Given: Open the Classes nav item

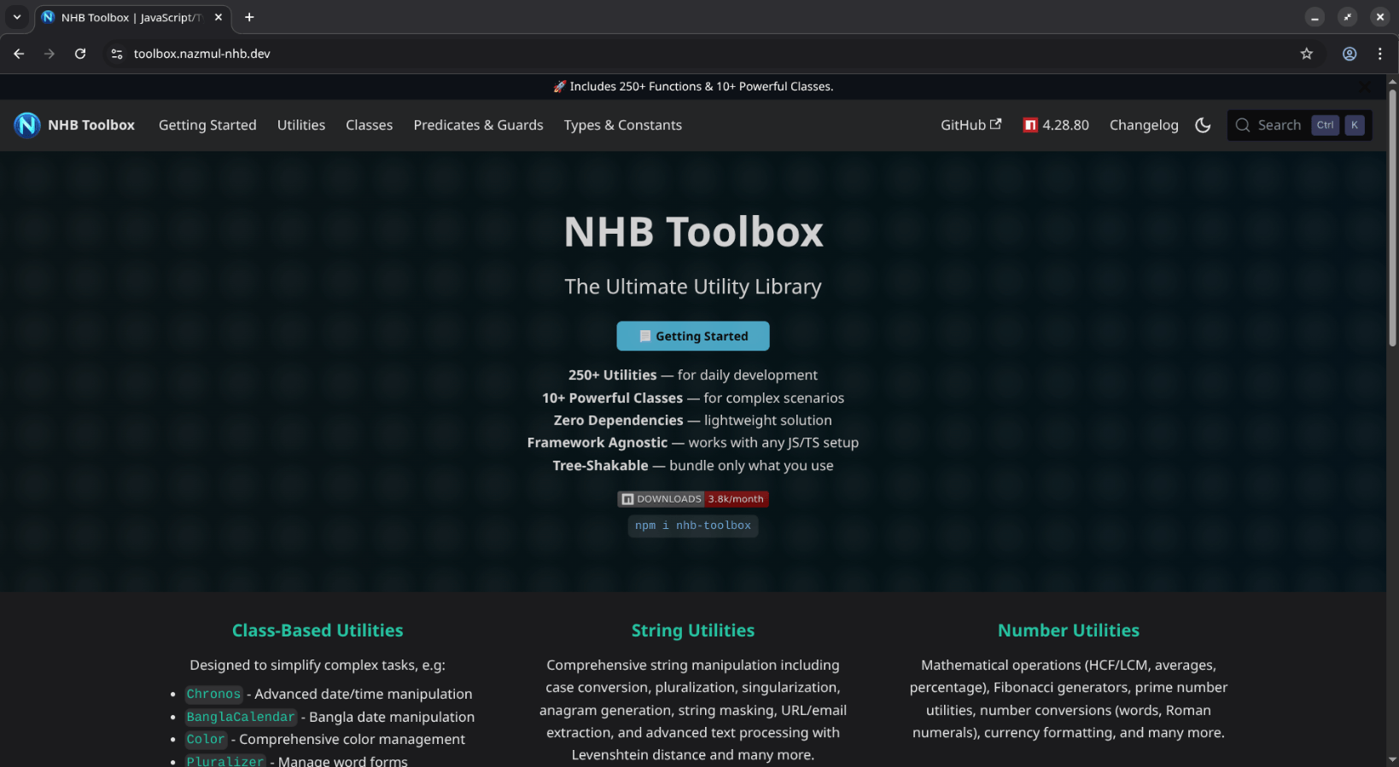Looking at the screenshot, I should pos(370,125).
